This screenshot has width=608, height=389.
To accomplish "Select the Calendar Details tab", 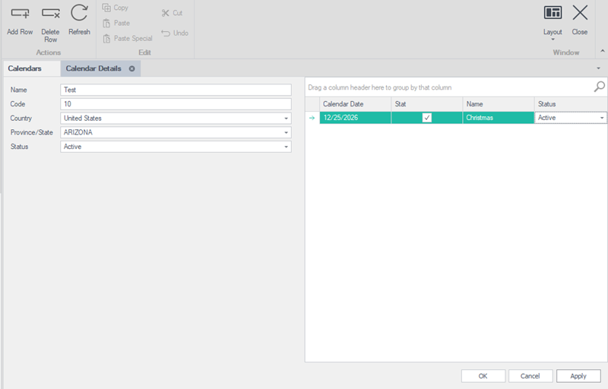I will point(93,68).
